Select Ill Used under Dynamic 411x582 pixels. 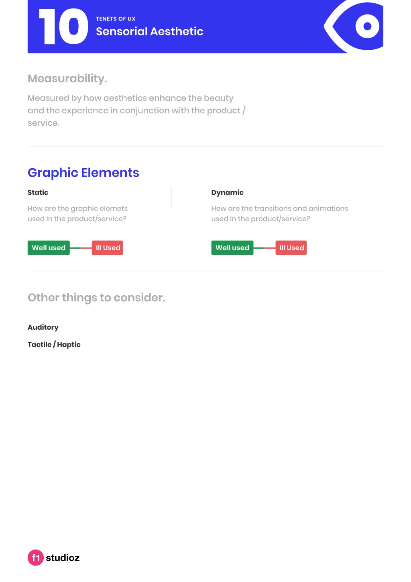(291, 248)
